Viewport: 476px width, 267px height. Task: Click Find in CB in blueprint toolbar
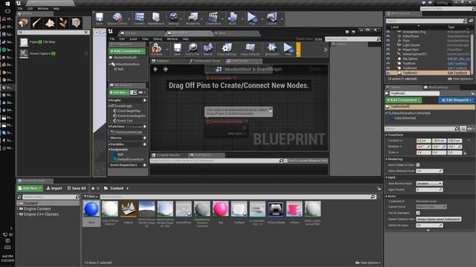coord(192,50)
